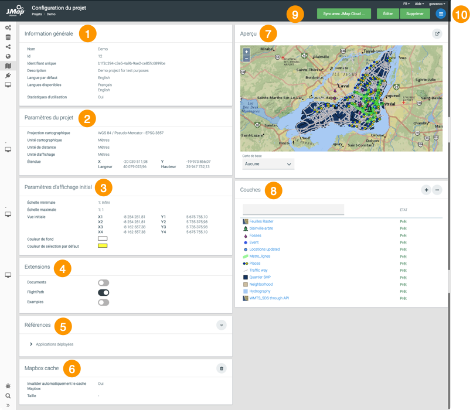Click the bug icon in the sidebar

pos(8,386)
